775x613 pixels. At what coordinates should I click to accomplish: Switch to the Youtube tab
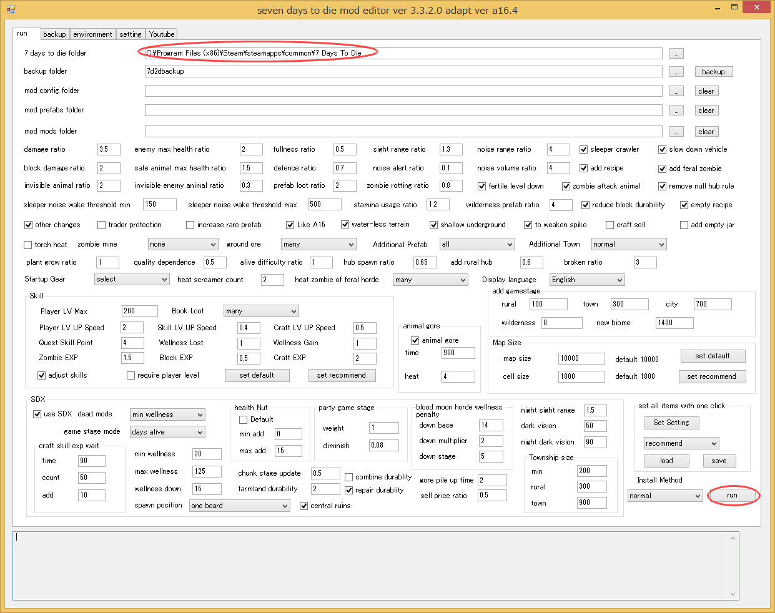tap(162, 34)
